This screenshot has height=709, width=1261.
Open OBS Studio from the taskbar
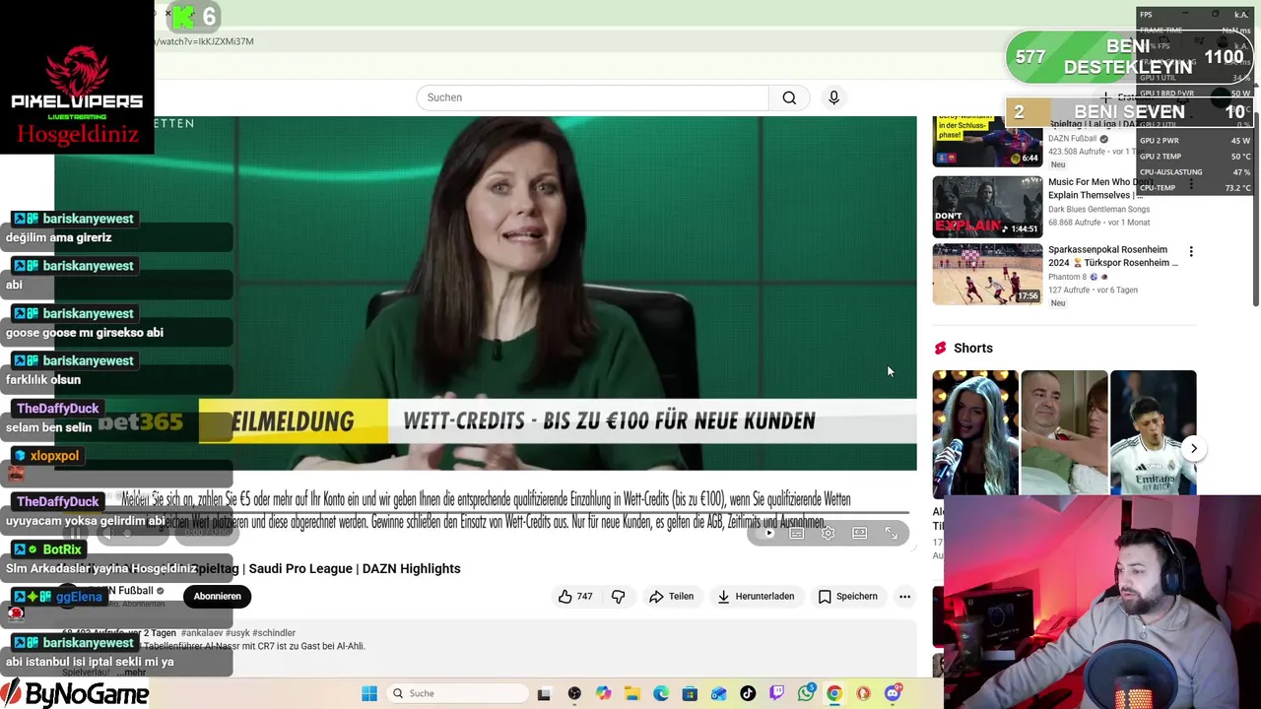(574, 693)
